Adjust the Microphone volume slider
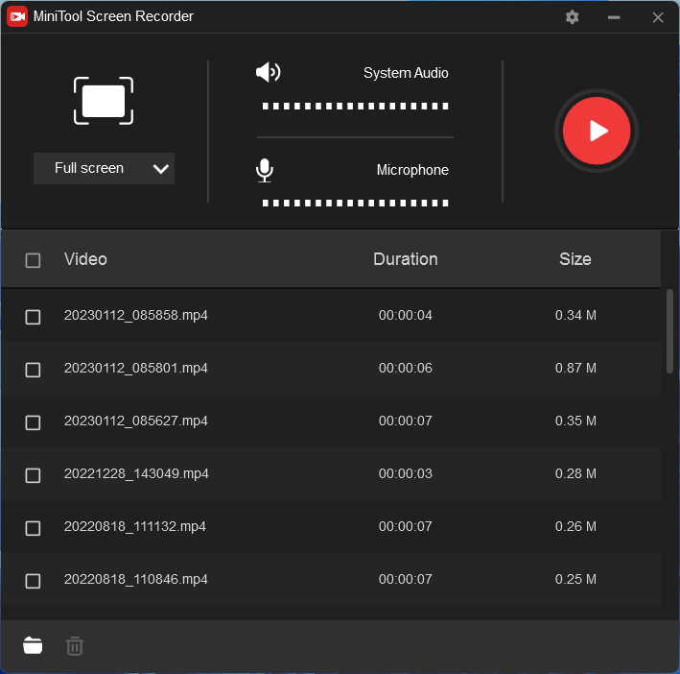 coord(355,203)
